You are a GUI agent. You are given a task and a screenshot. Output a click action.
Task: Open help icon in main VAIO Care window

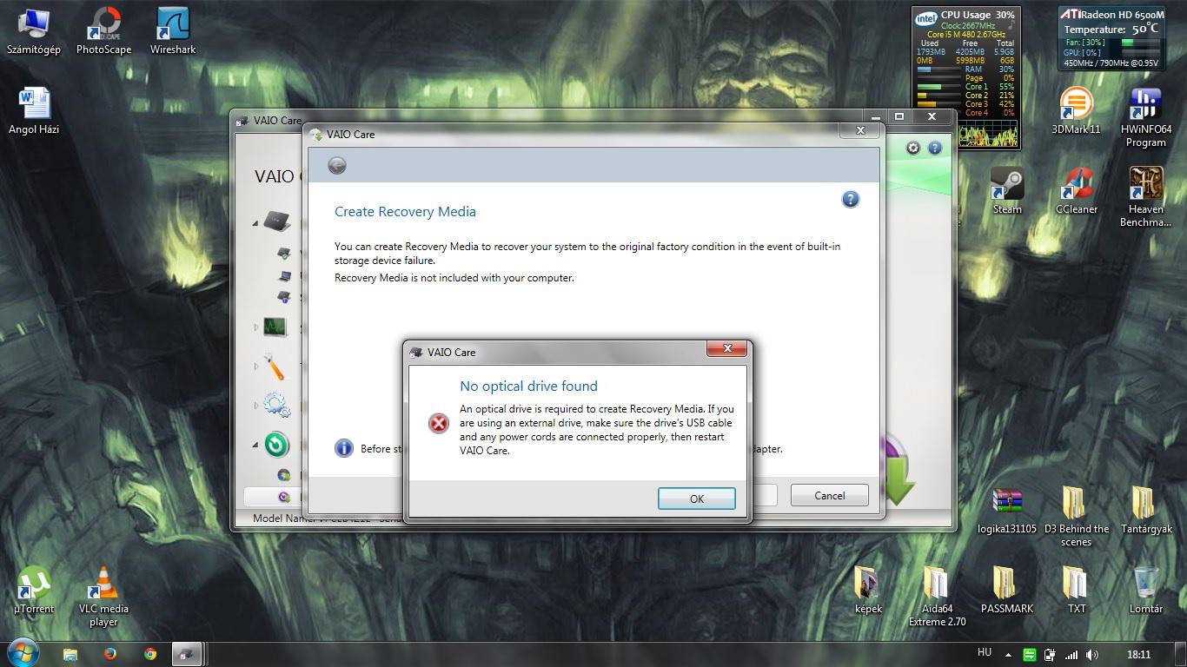click(x=935, y=149)
